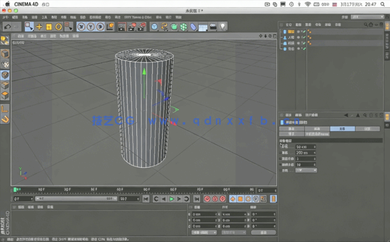The image size is (390, 242).
Task: Open the position coordinate mode dropdown
Action: coord(204,232)
